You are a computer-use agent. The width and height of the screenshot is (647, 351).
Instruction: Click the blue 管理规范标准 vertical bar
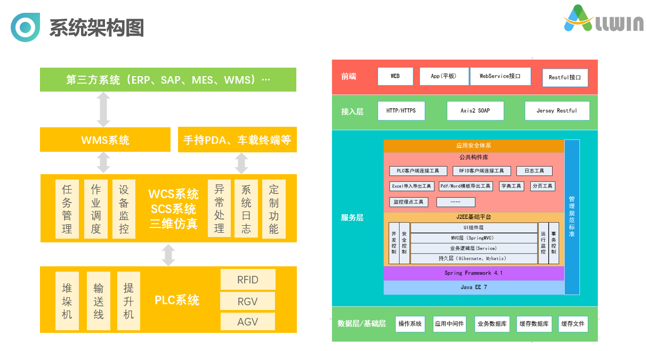(572, 217)
